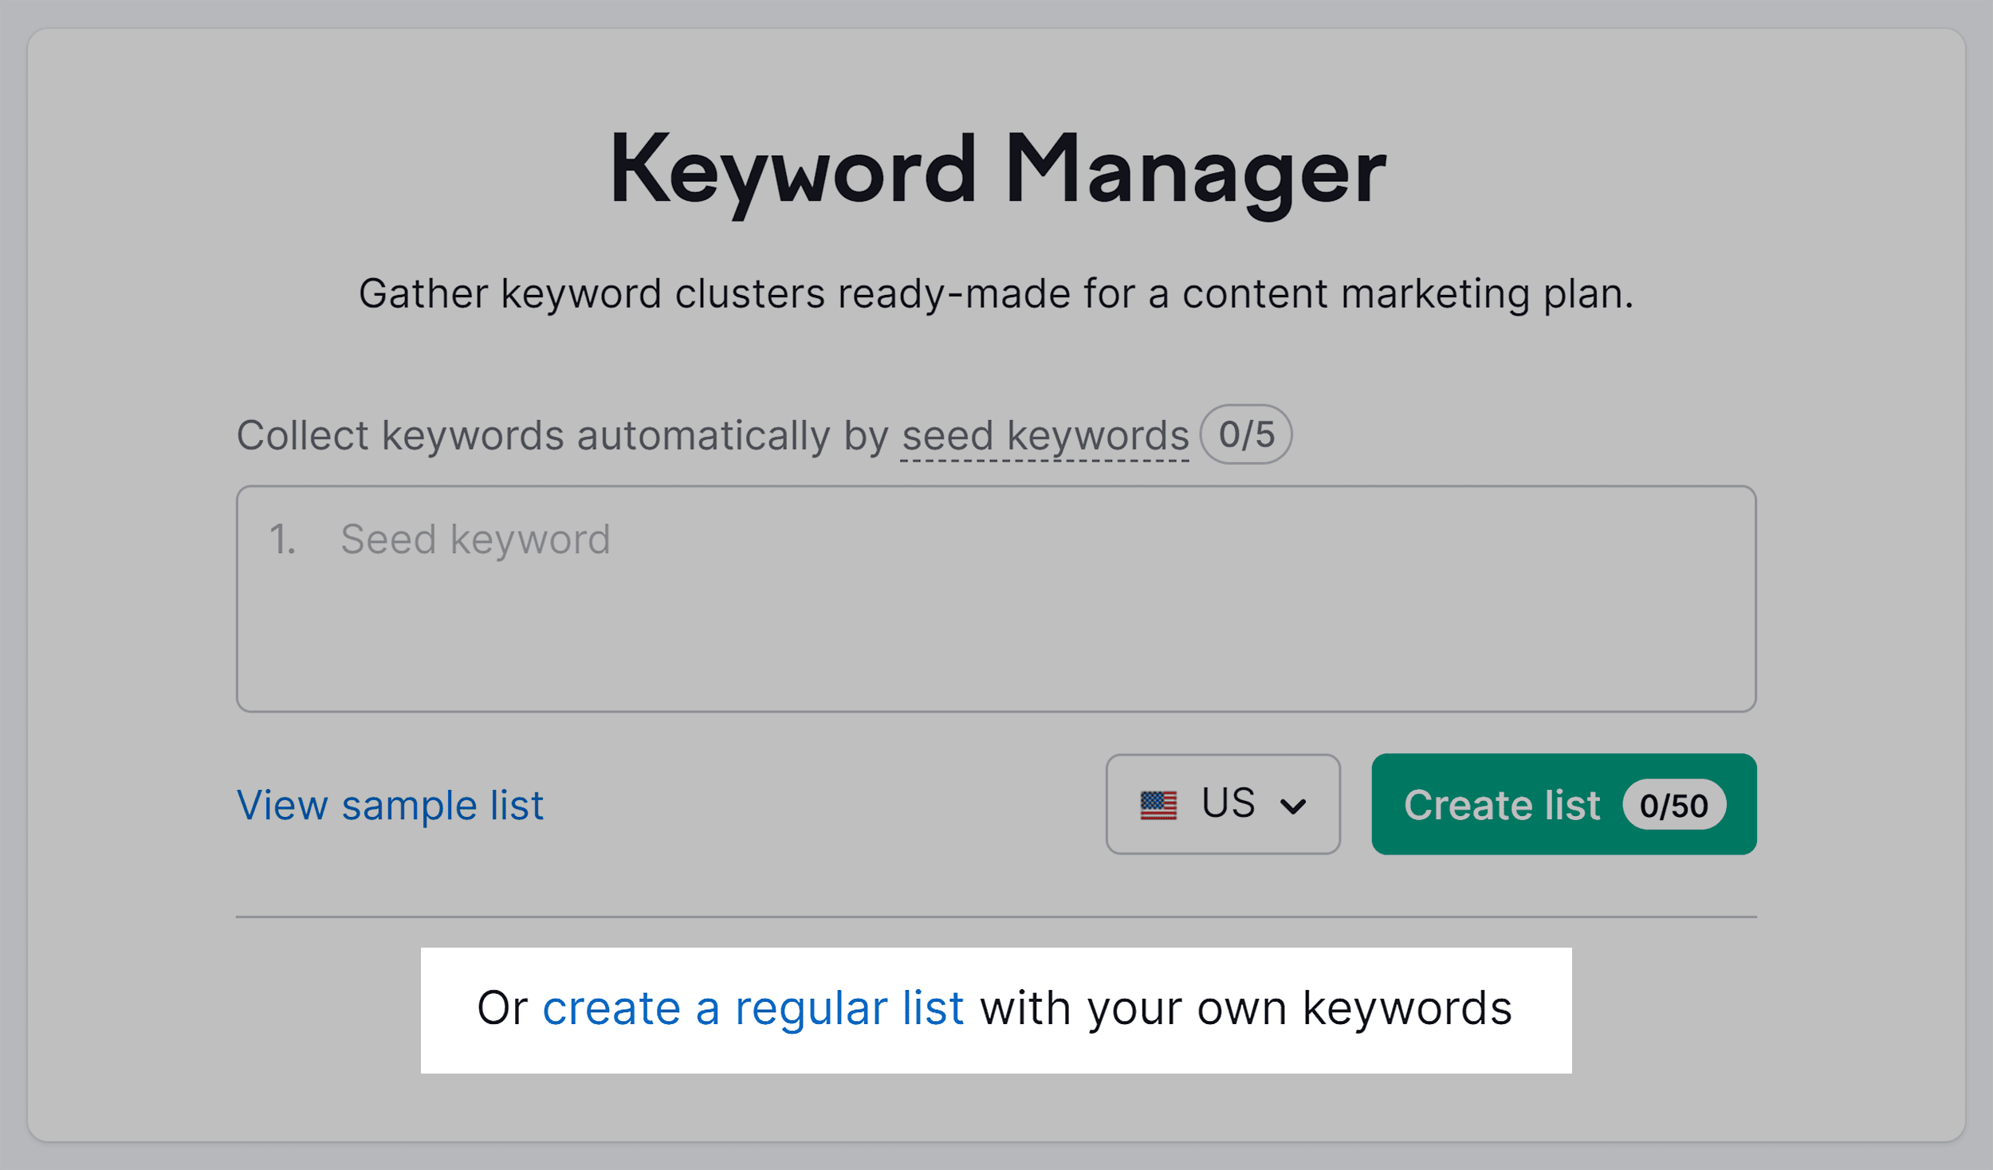Follow the create a regular list link

point(753,1007)
